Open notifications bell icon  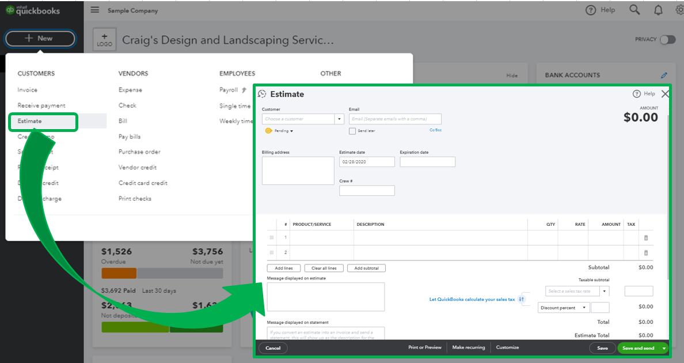(658, 10)
